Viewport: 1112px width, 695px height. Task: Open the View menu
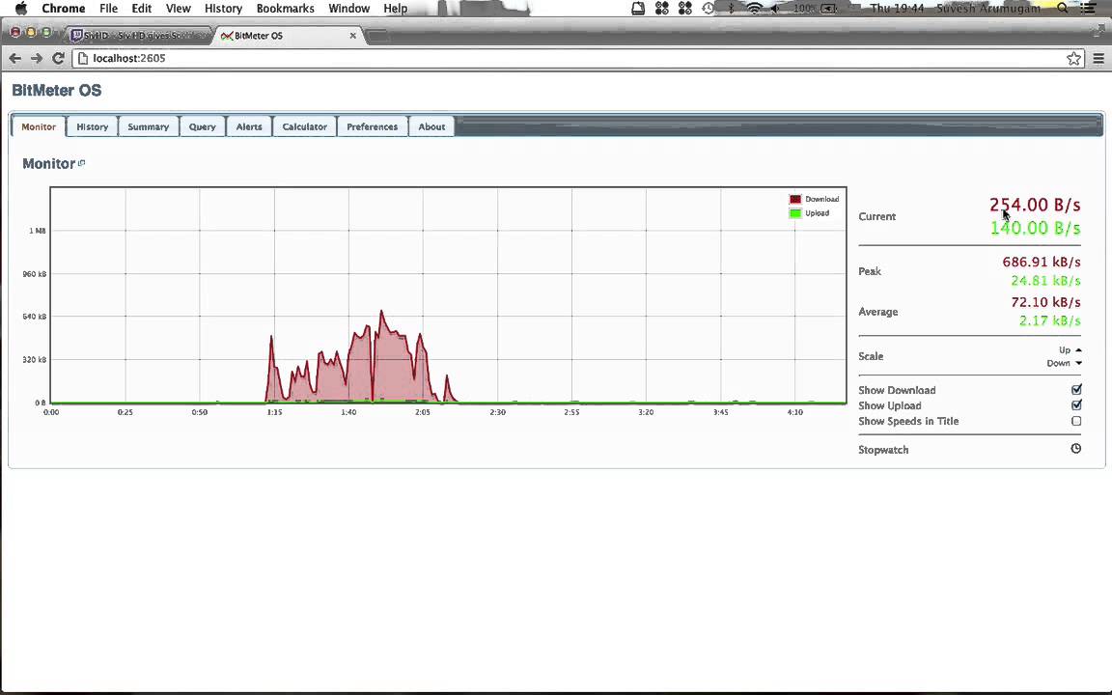pos(178,9)
